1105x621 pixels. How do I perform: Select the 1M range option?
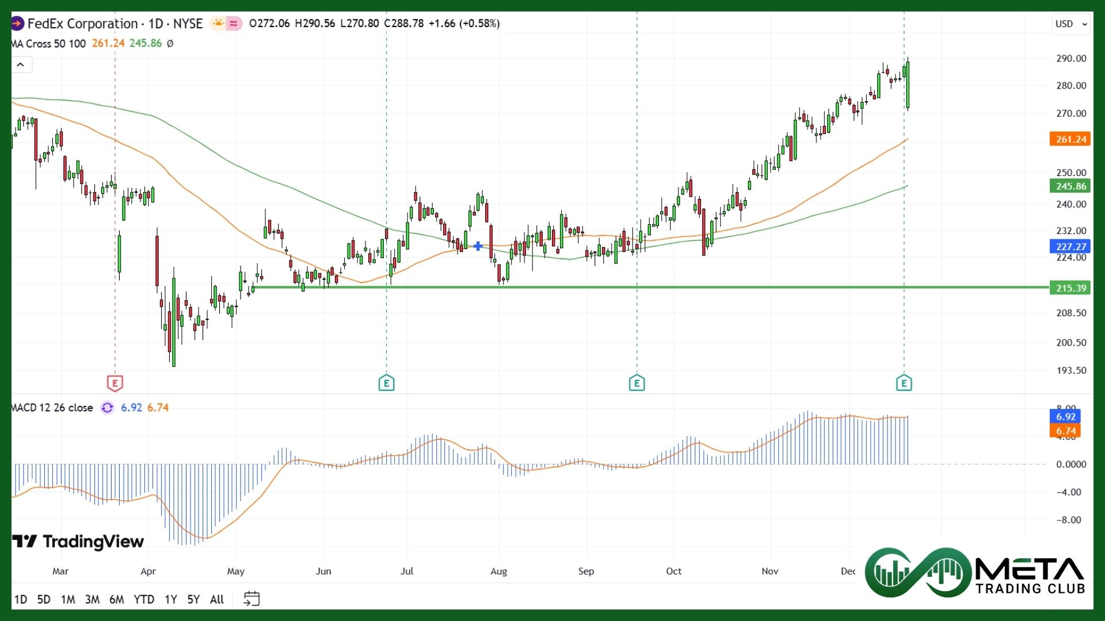click(68, 599)
